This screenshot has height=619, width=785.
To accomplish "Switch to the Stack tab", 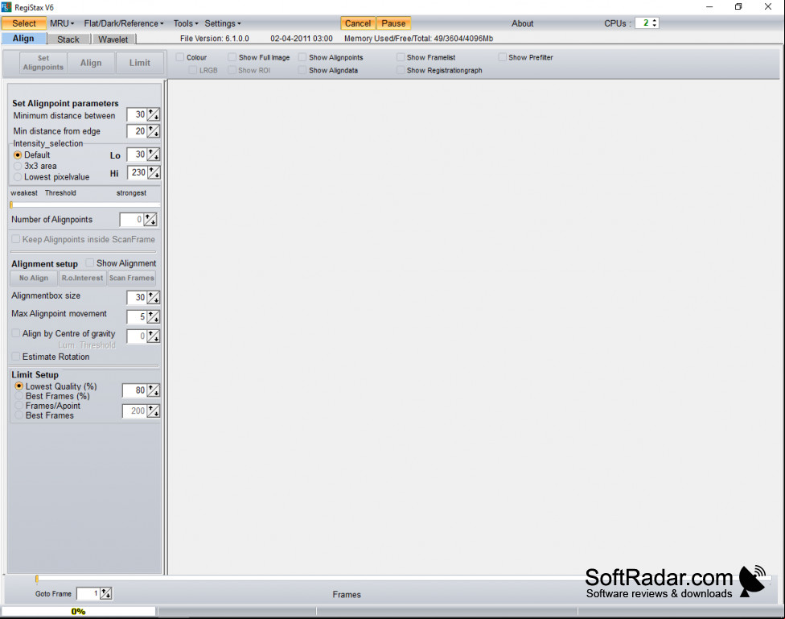I will [68, 39].
